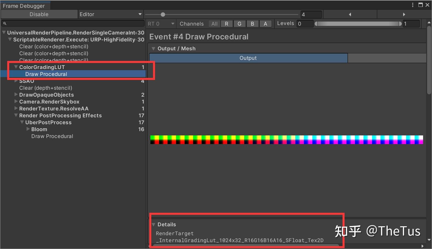Open the Editor attach target dropdown
The height and width of the screenshot is (249, 432).
[111, 14]
